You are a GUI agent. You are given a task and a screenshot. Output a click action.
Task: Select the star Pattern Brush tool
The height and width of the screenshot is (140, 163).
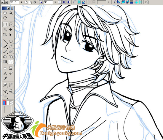pyautogui.click(x=11, y=62)
